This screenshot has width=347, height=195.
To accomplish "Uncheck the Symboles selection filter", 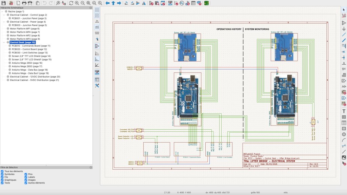I will pos(3,174).
